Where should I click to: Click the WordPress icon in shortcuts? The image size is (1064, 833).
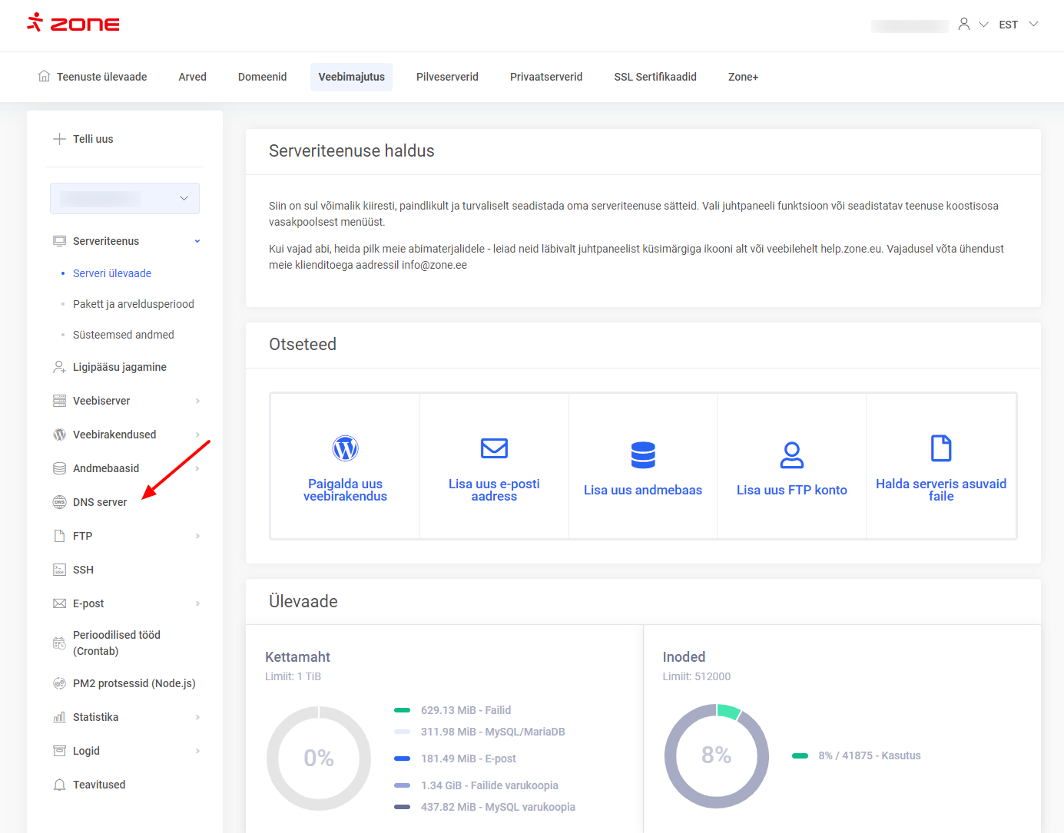click(x=345, y=448)
